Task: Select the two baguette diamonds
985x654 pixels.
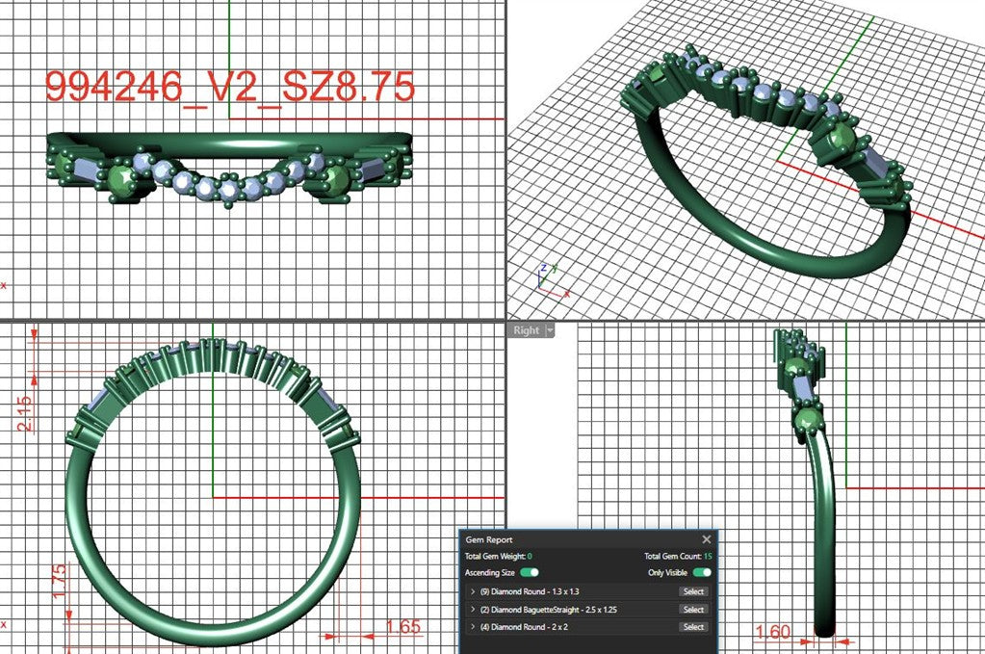Action: click(693, 610)
